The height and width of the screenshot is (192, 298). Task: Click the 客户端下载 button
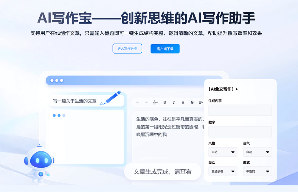[x=165, y=49]
